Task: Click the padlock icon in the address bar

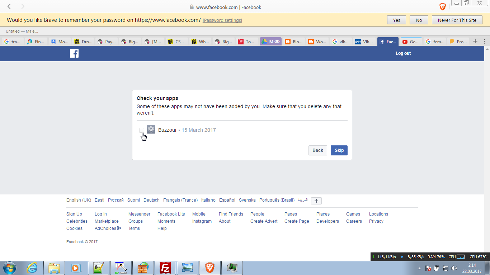Action: click(192, 7)
